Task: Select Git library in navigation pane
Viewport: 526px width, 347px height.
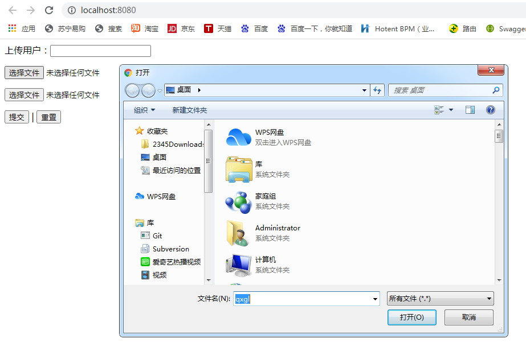Action: 152,236
